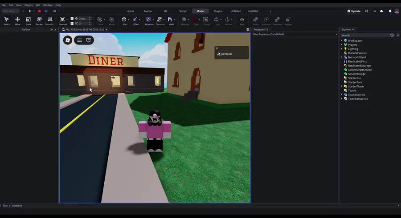This screenshot has height=218, width=401.
Task: Click the Explorer Search field
Action: point(365,35)
